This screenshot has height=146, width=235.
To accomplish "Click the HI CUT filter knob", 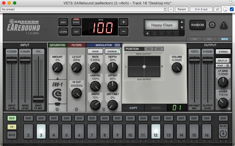I will [x=77, y=93].
